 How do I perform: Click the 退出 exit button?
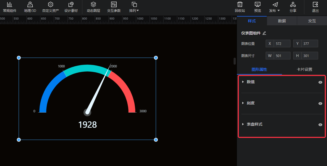click(x=315, y=7)
